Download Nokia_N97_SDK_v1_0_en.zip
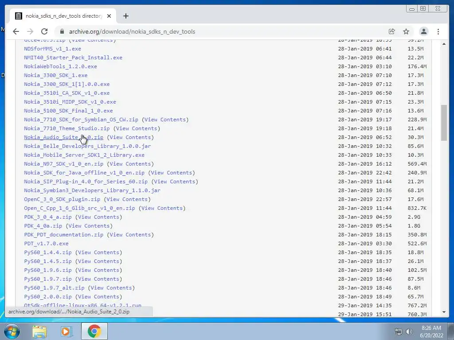This screenshot has width=454, height=340. tap(64, 164)
